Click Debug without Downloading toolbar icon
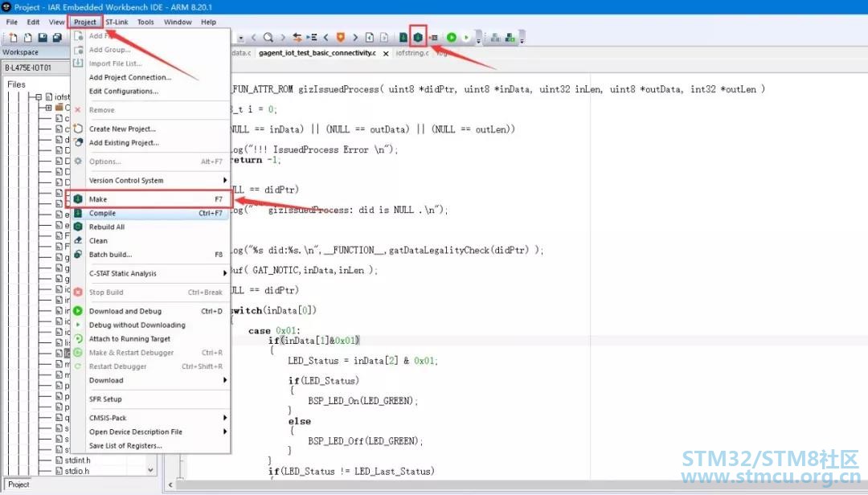The width and height of the screenshot is (868, 495). pos(466,38)
